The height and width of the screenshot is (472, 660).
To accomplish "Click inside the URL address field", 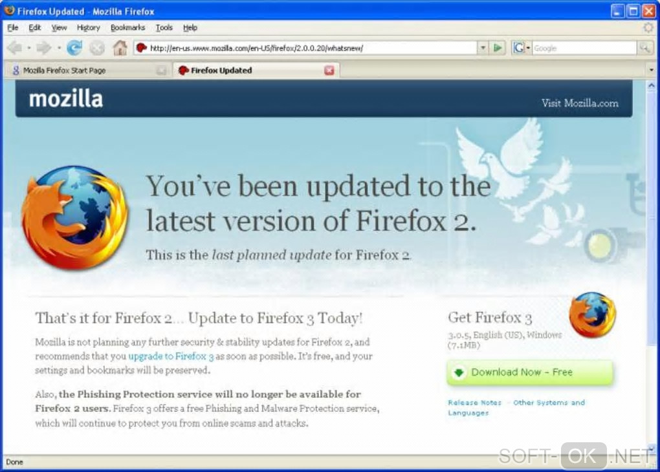I will click(311, 48).
